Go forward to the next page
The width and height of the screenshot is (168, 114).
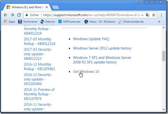12,15
